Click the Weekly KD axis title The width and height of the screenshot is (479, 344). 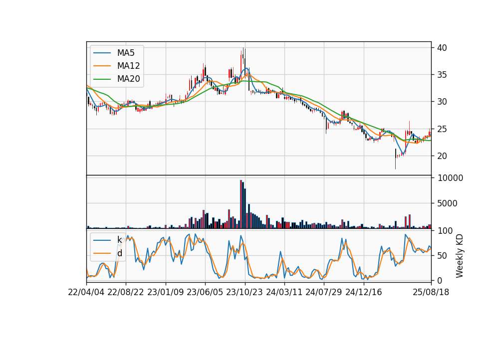459,256
